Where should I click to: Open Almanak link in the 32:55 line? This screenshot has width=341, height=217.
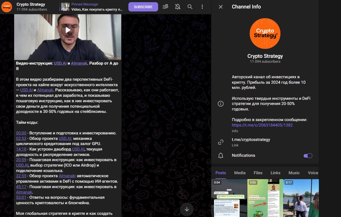[x=67, y=176]
